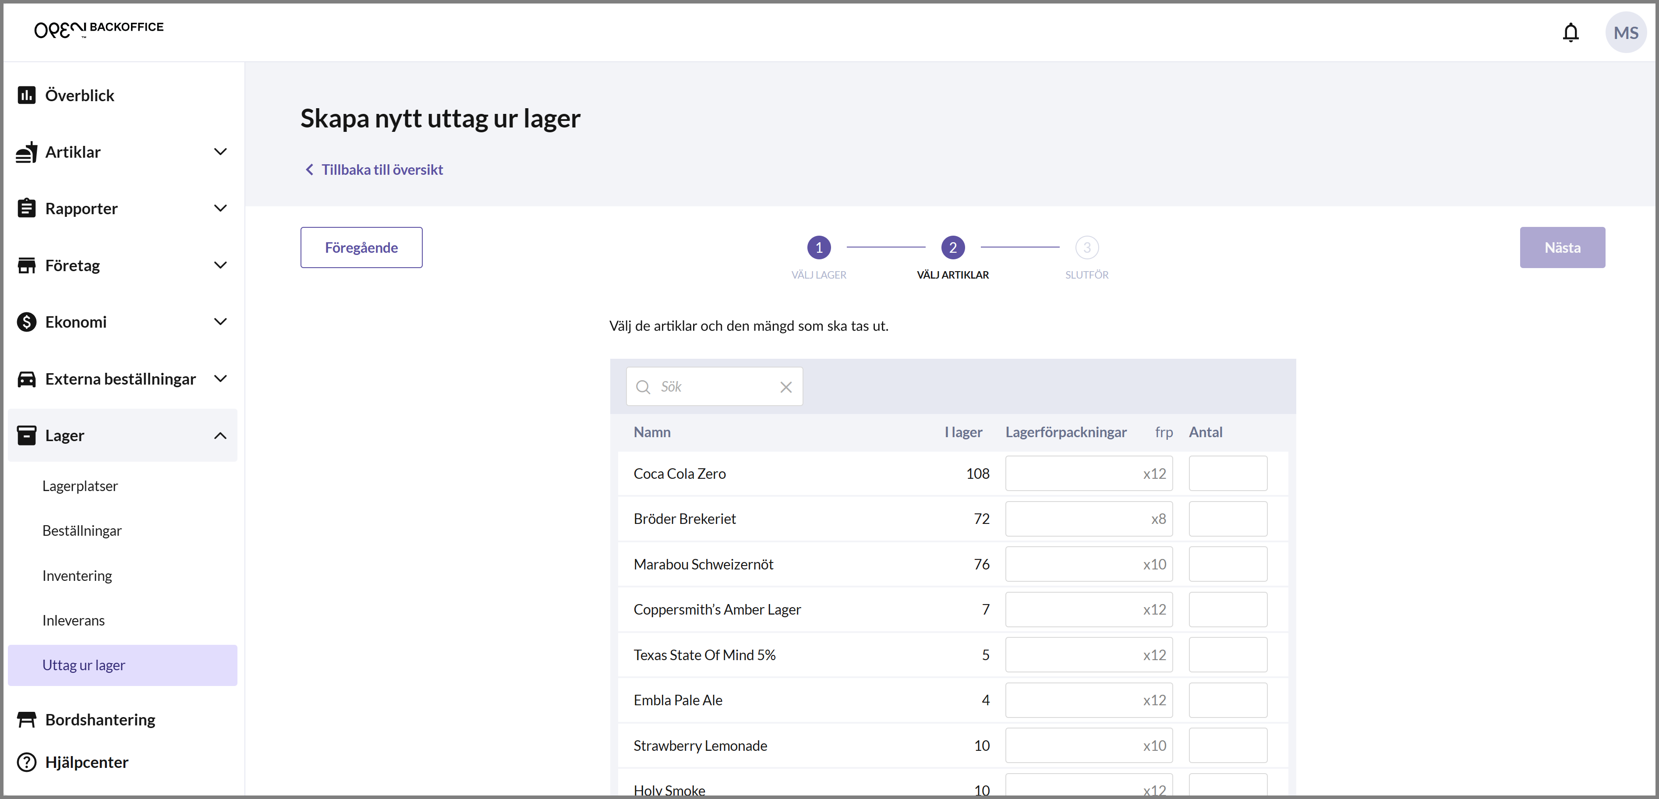The height and width of the screenshot is (799, 1659).
Task: Click the Externa beställningar car icon
Action: pos(26,379)
